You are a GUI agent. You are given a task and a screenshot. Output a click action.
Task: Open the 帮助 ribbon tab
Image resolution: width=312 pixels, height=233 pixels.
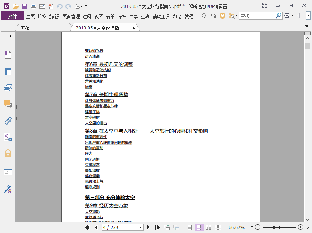pyautogui.click(x=177, y=16)
